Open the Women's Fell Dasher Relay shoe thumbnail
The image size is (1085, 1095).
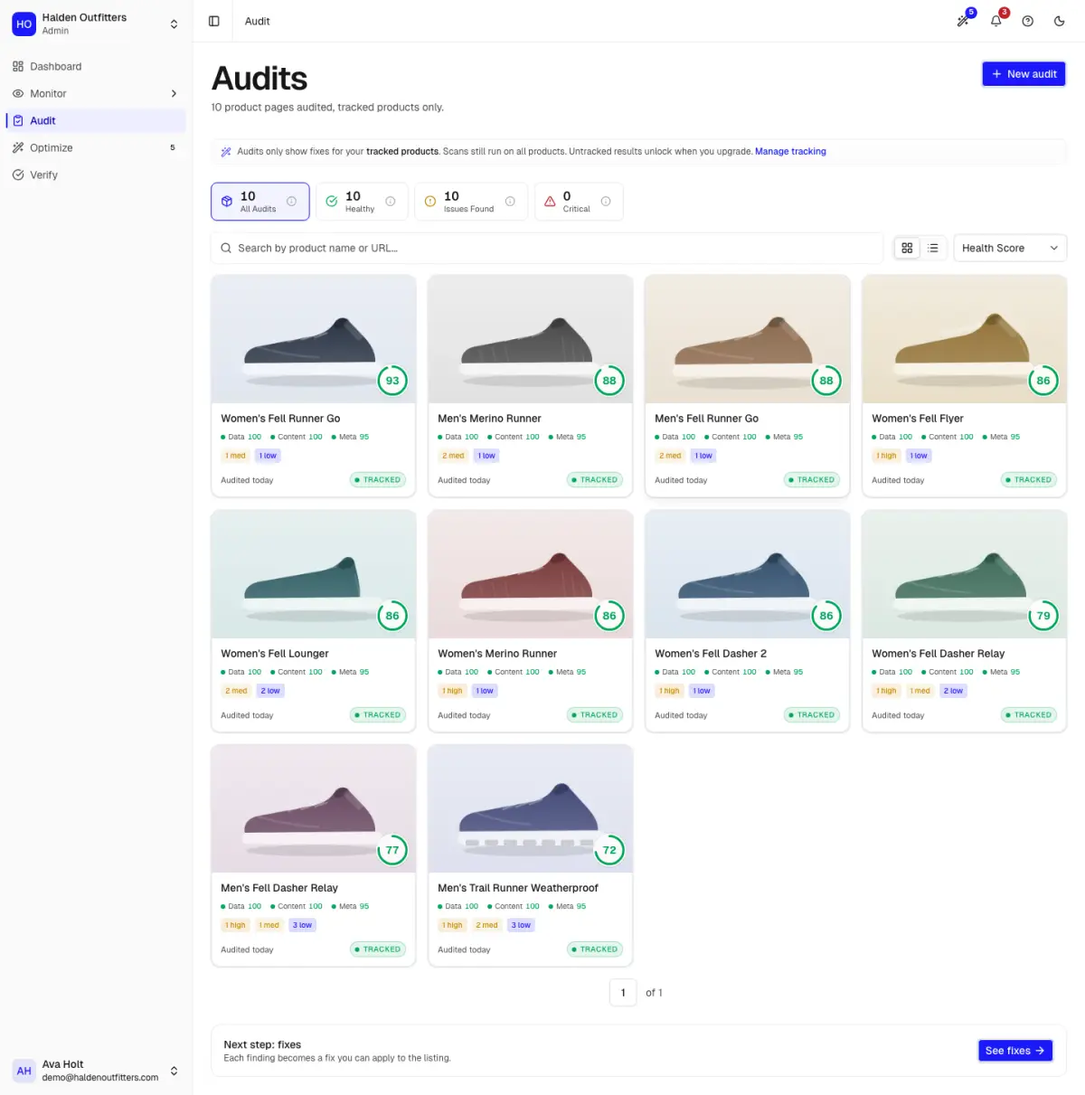(x=965, y=574)
